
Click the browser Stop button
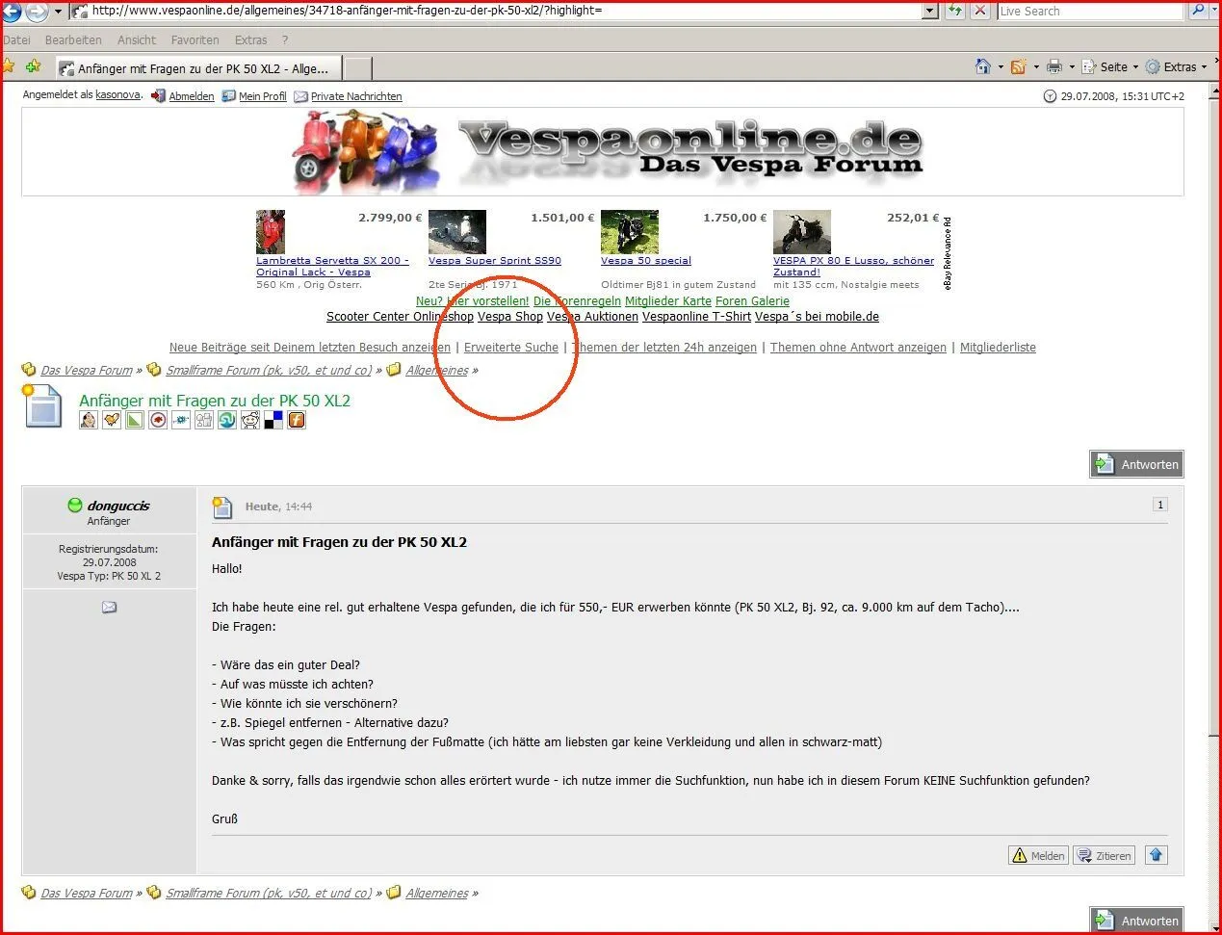click(x=979, y=11)
